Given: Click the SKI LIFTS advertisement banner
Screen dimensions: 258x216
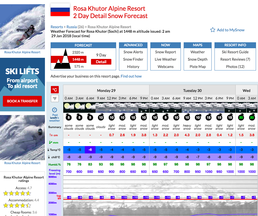Looking at the screenshot, I should point(22,85).
